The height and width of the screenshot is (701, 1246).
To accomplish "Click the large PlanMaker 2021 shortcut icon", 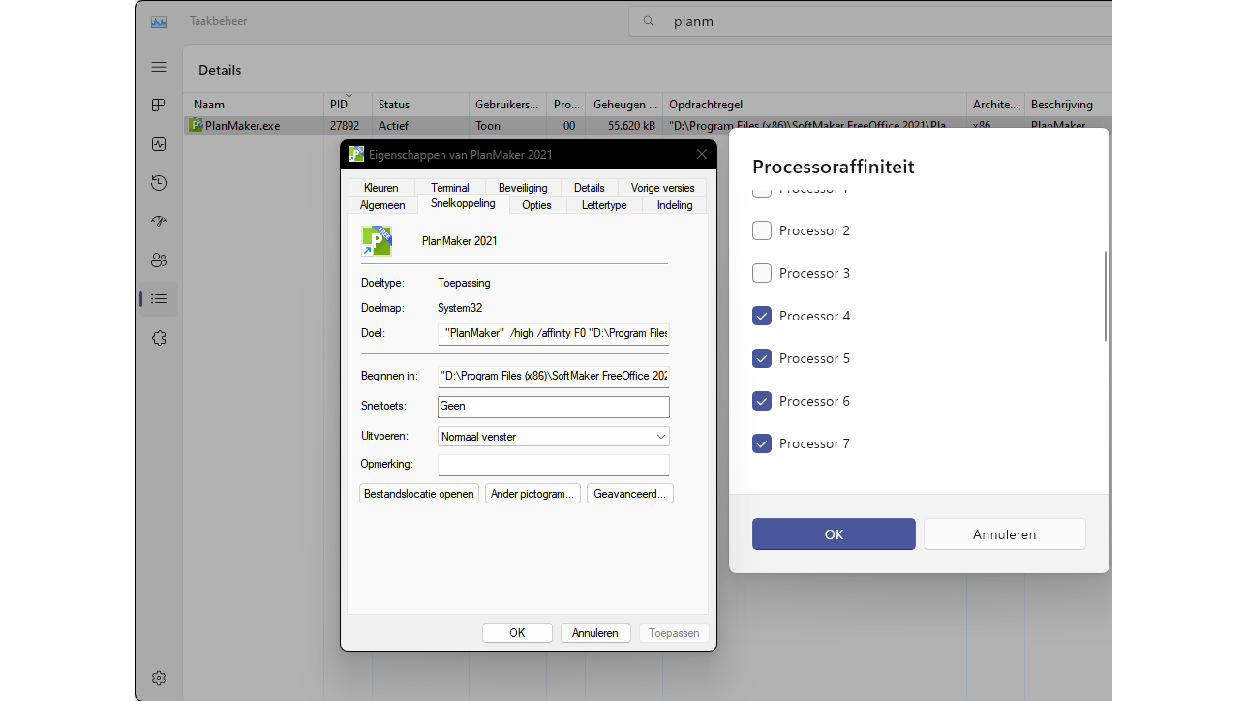I will pos(377,241).
